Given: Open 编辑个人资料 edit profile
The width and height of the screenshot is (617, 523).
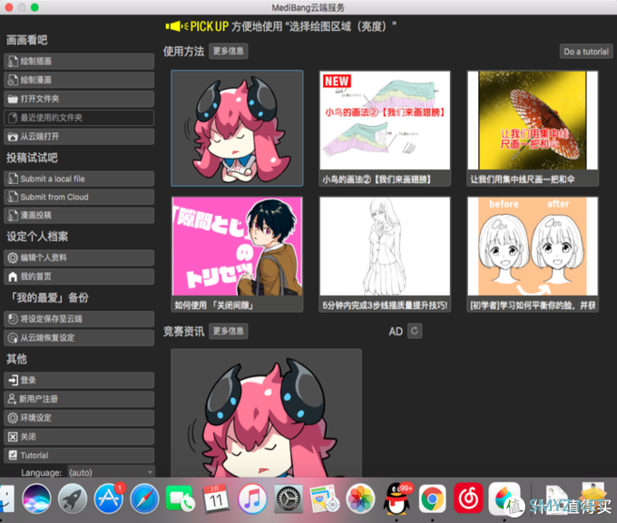Looking at the screenshot, I should [79, 258].
